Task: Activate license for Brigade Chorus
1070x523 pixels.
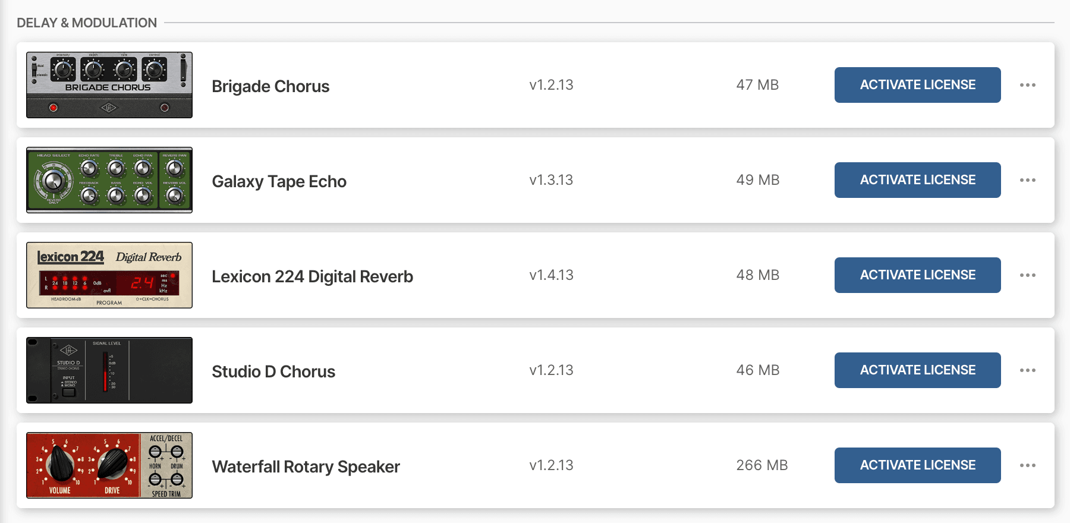Action: pyautogui.click(x=917, y=85)
